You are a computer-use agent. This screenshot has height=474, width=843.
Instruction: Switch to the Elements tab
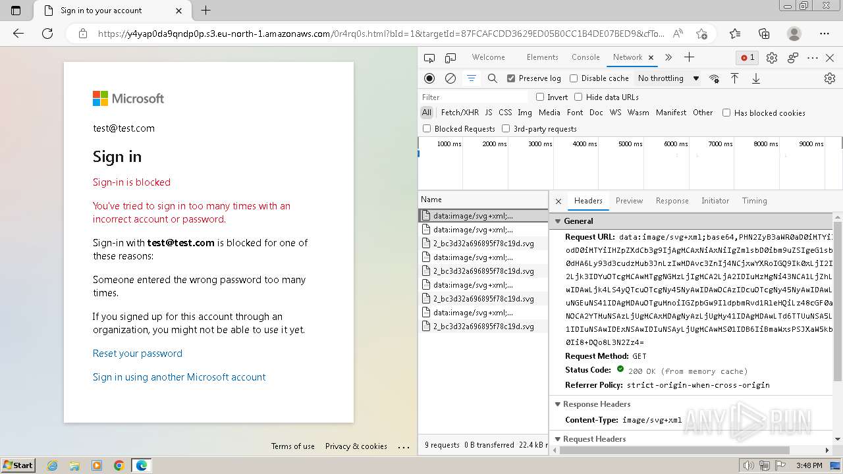click(543, 57)
